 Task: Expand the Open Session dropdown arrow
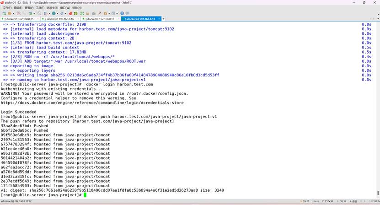13,13
